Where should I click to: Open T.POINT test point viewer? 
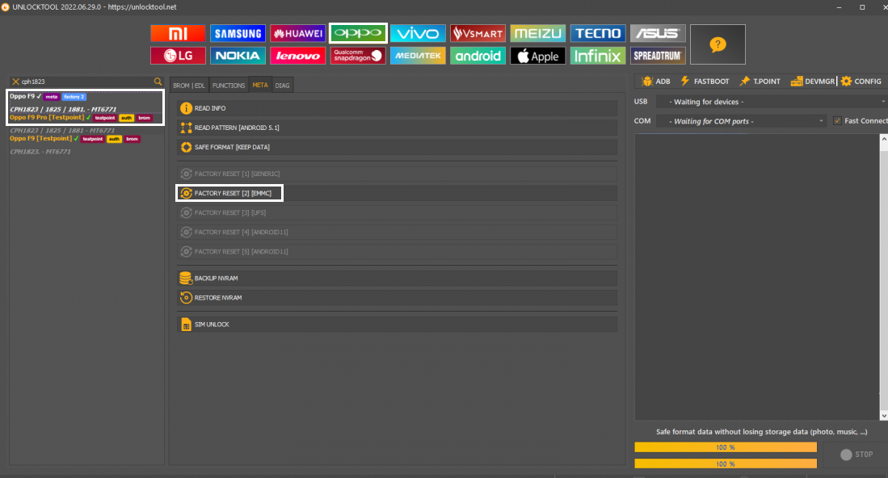(760, 82)
